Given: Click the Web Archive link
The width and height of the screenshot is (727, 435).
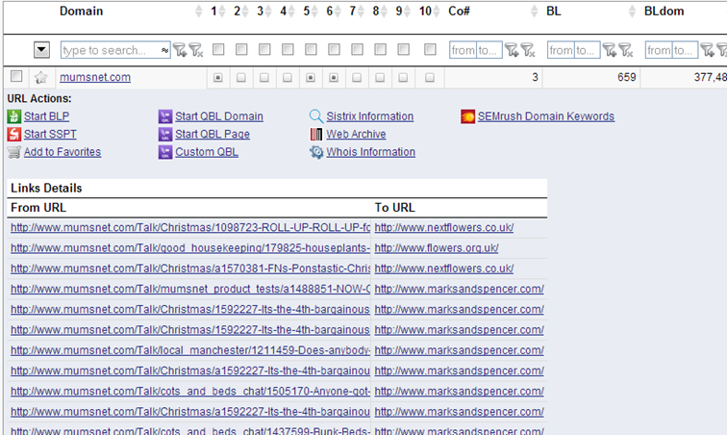Looking at the screenshot, I should pyautogui.click(x=356, y=134).
